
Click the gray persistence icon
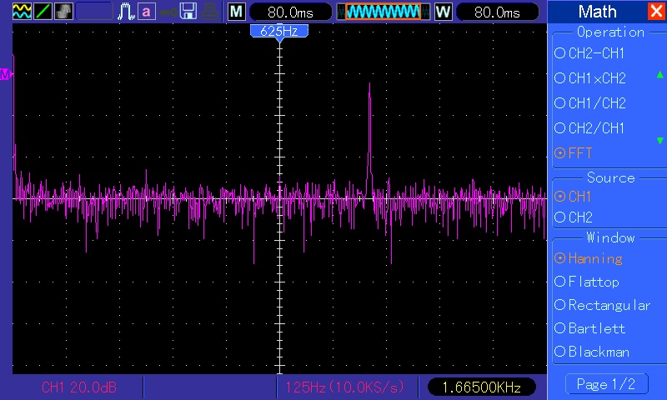coord(64,12)
